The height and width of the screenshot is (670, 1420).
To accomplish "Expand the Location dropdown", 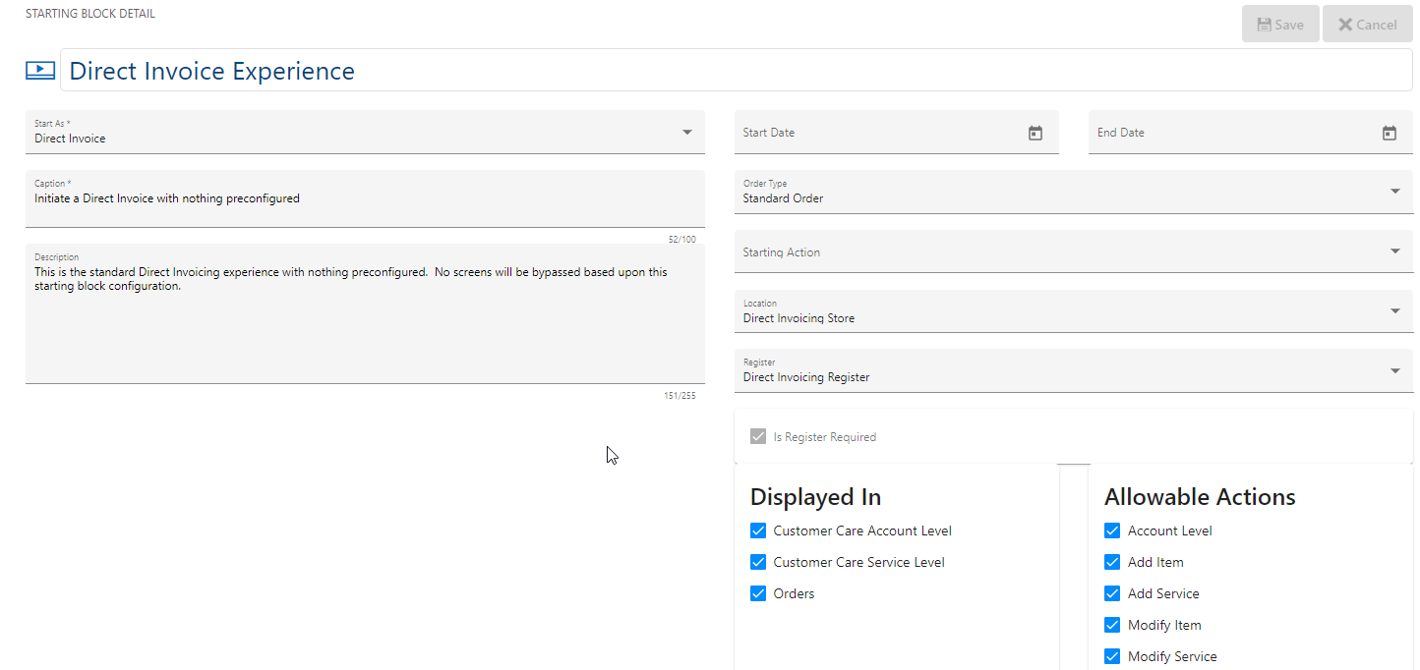I will [x=1074, y=311].
